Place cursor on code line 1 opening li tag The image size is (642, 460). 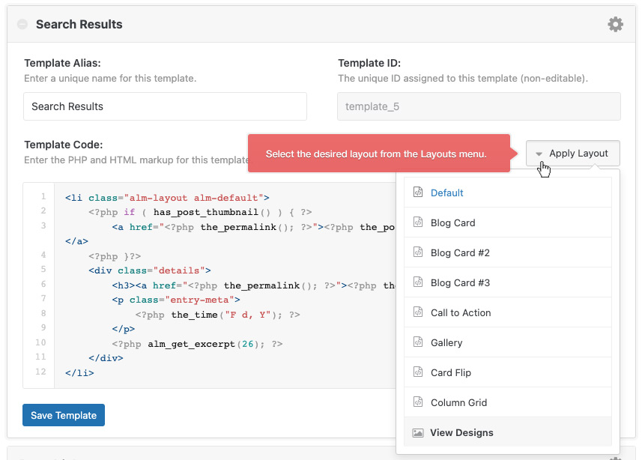tap(167, 198)
